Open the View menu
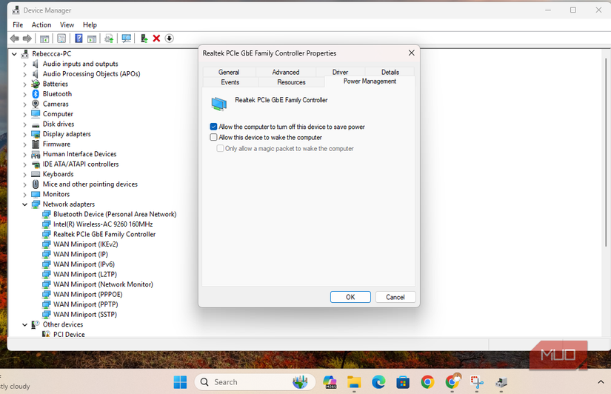 [67, 25]
